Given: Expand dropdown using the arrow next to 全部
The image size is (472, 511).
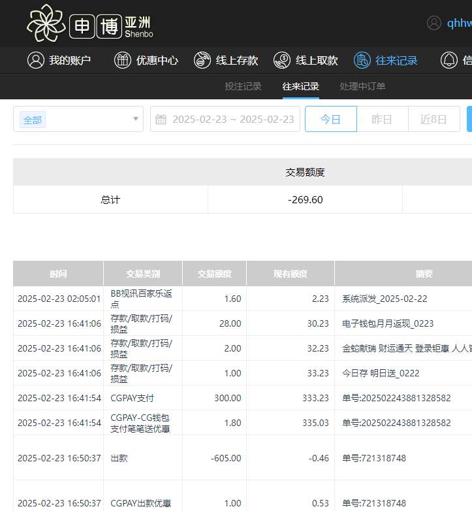Looking at the screenshot, I should (135, 120).
